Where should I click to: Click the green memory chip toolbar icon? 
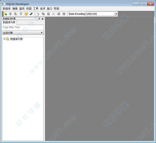(31, 14)
